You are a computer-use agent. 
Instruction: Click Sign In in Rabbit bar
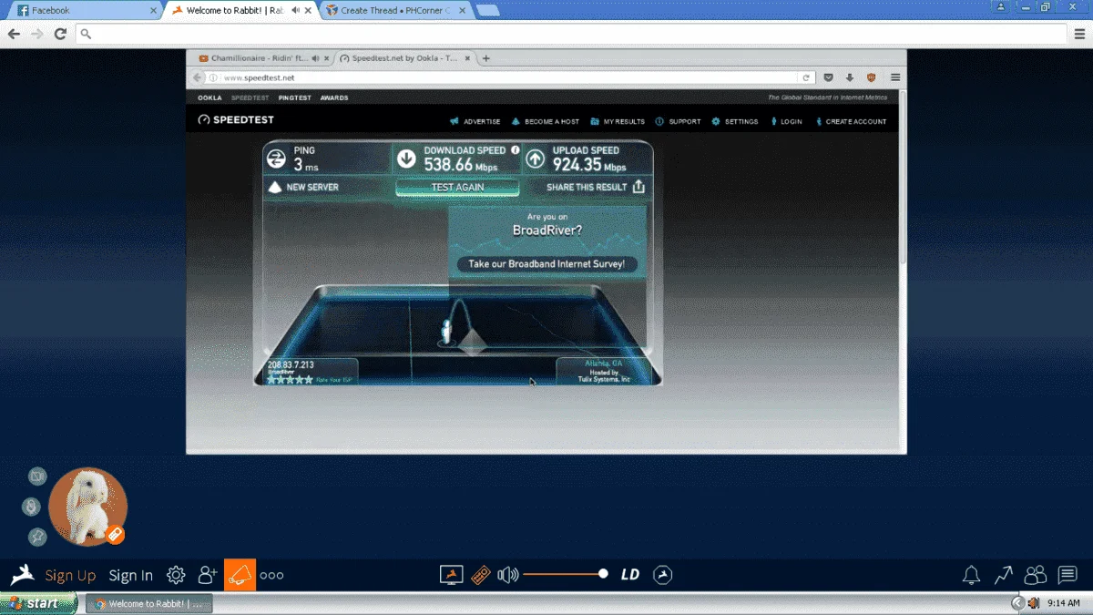click(x=130, y=575)
